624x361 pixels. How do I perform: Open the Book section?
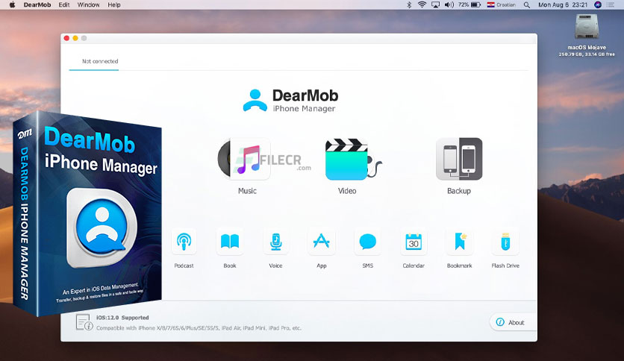point(230,242)
